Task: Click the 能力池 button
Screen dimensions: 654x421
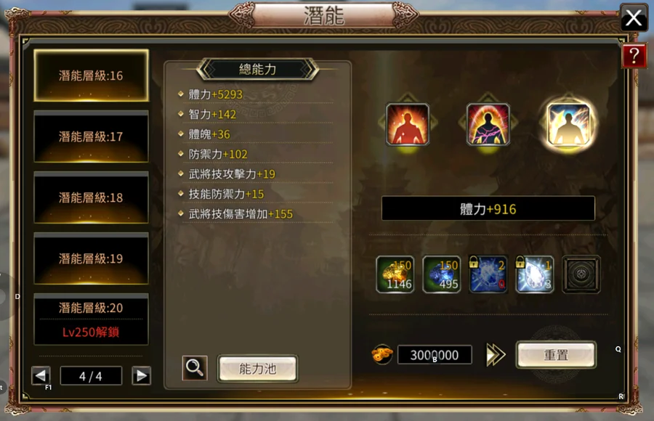Action: pyautogui.click(x=258, y=369)
